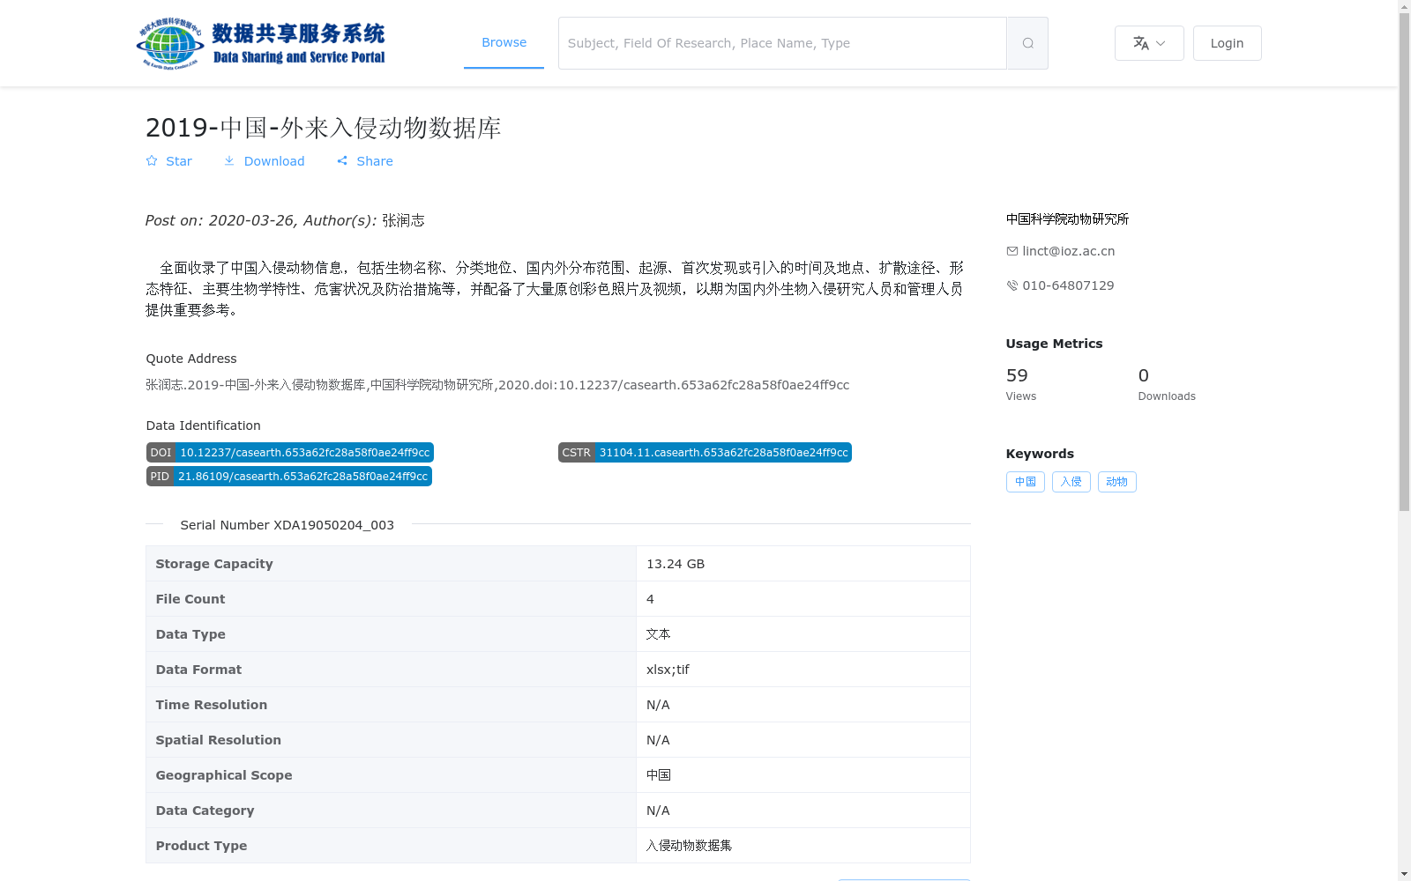The width and height of the screenshot is (1411, 881).
Task: Click the Download arrow icon
Action: pyautogui.click(x=229, y=160)
